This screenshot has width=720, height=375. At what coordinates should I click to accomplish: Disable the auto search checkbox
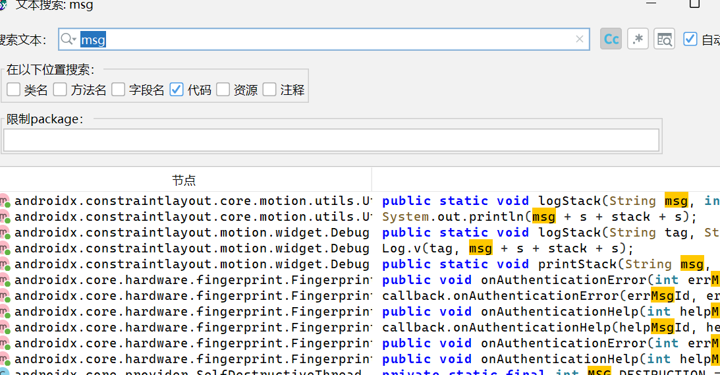click(x=690, y=39)
